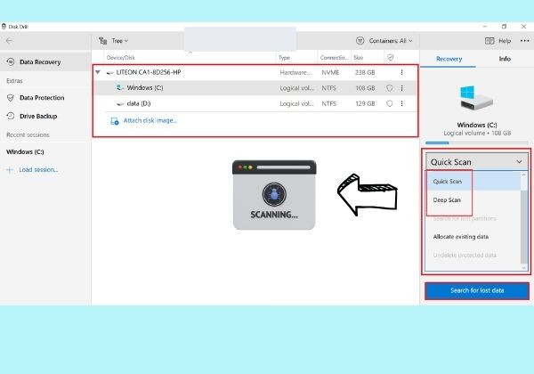This screenshot has height=374, width=534.
Task: Choose Allocate existing data option
Action: 473,237
